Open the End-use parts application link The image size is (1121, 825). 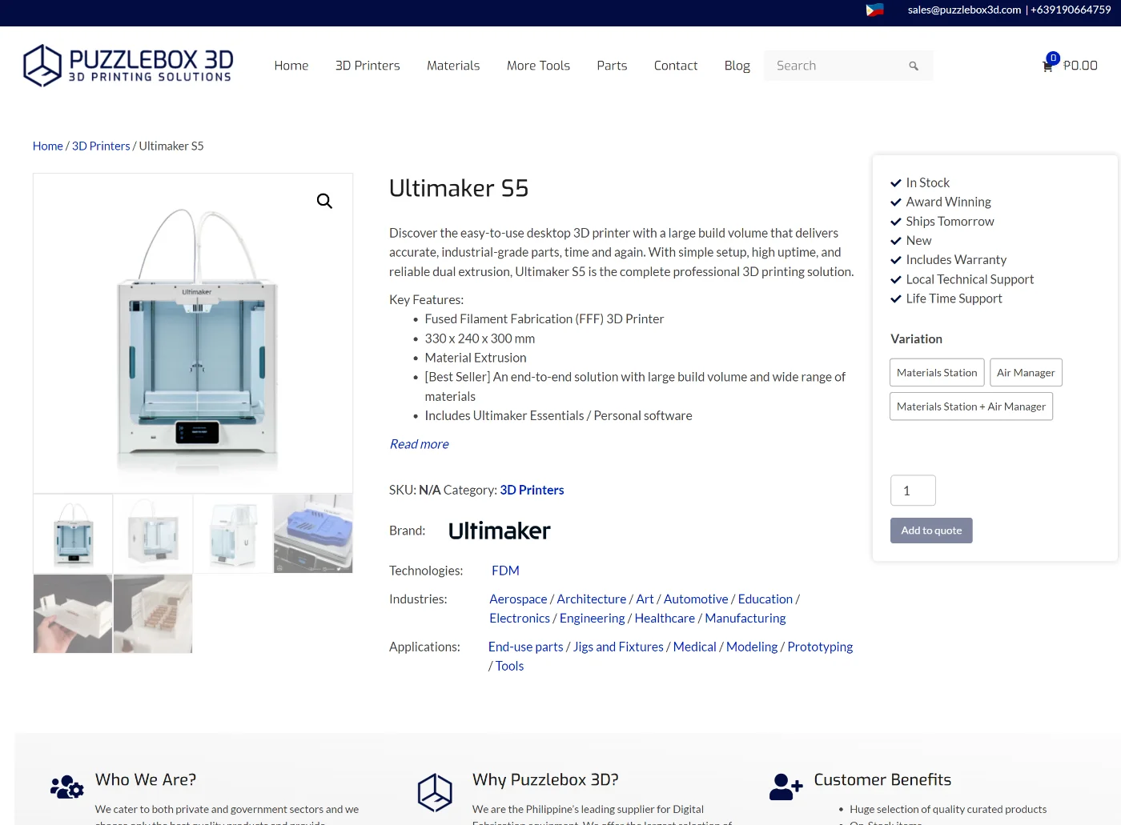click(526, 647)
